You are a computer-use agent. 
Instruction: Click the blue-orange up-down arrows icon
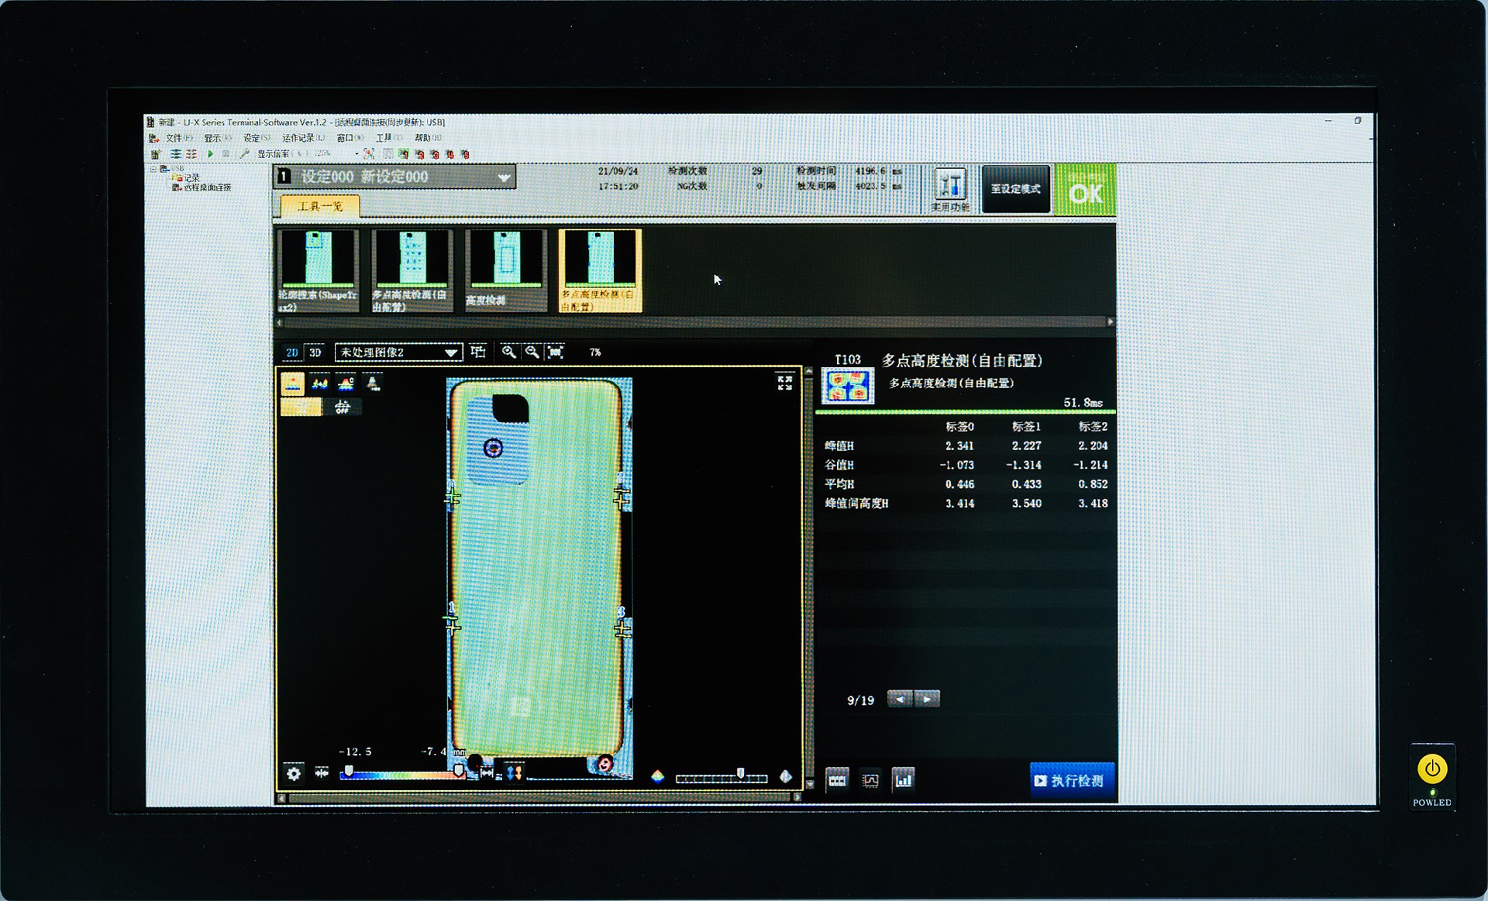tap(513, 772)
